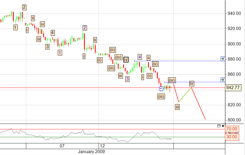Image resolution: width=245 pixels, height=155 pixels.
Task: Click the 920.00 price axis label
Action: point(234,29)
